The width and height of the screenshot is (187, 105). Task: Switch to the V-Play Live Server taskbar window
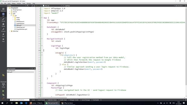click(x=67, y=103)
